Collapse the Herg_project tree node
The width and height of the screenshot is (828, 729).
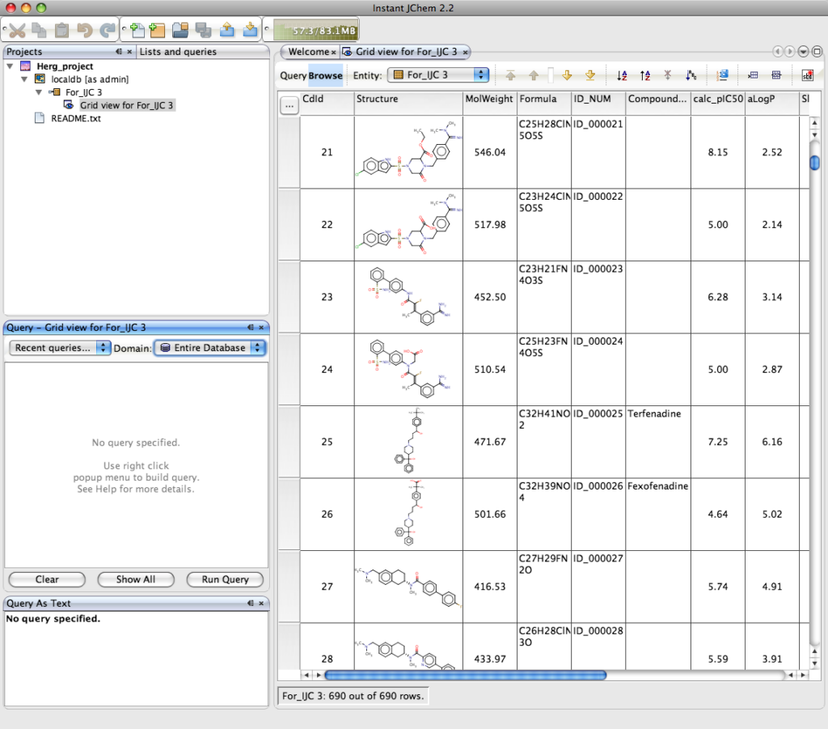pyautogui.click(x=10, y=66)
